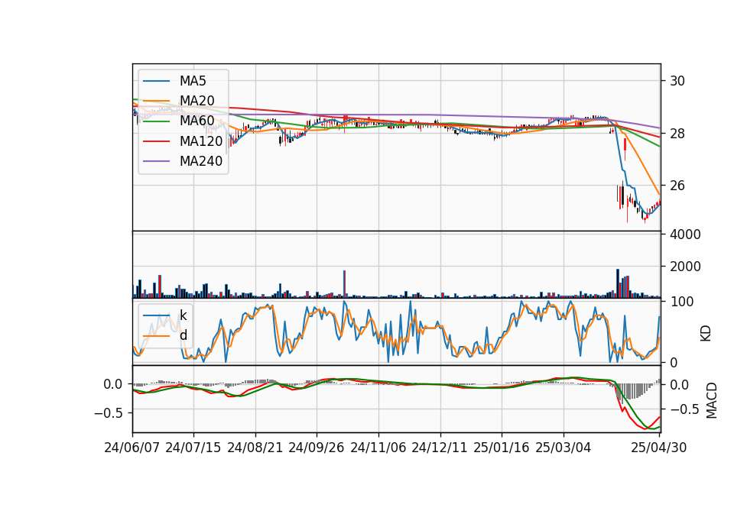Click the purple MA240 legend line swatch
734x527 pixels.
tap(156, 162)
